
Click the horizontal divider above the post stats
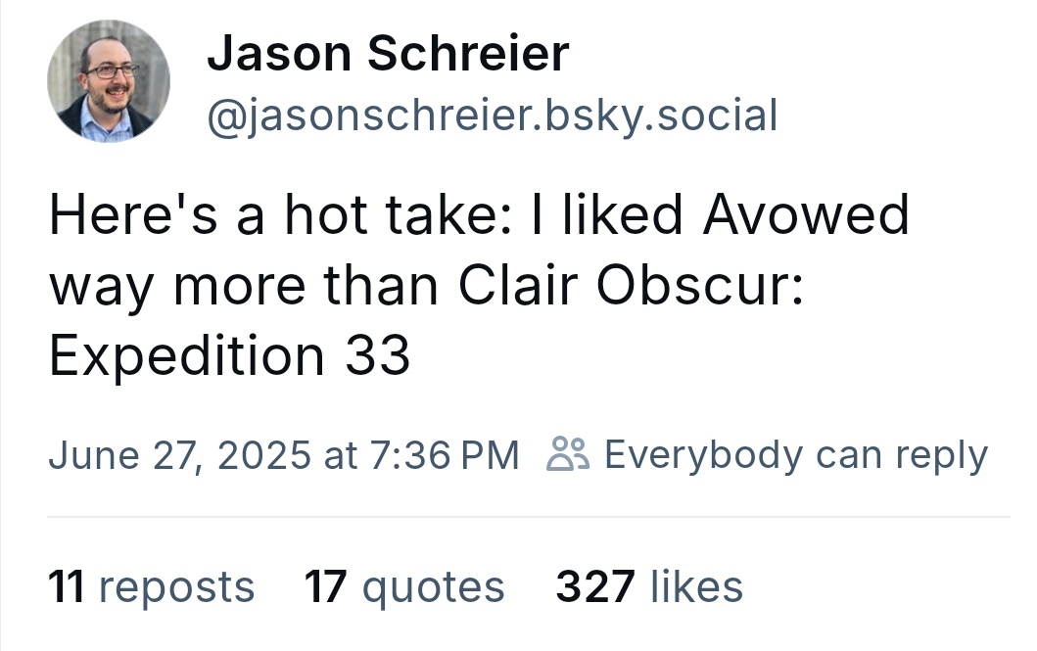click(529, 517)
